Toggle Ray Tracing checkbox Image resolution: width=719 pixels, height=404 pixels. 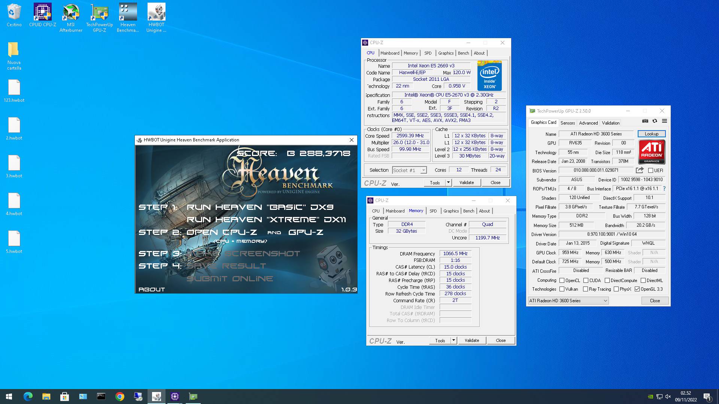coord(585,289)
